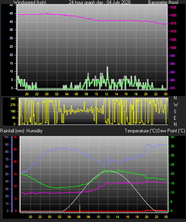
Task: Click the blue 70 humidity scale label
Action: click(7, 160)
